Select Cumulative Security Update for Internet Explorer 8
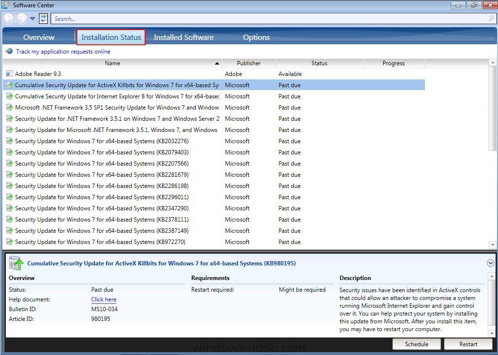Screen dimensions: 498x355 point(117,96)
